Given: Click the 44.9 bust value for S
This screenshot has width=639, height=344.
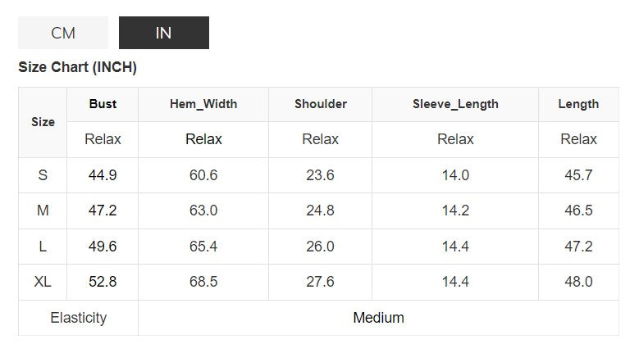Looking at the screenshot, I should [103, 175].
